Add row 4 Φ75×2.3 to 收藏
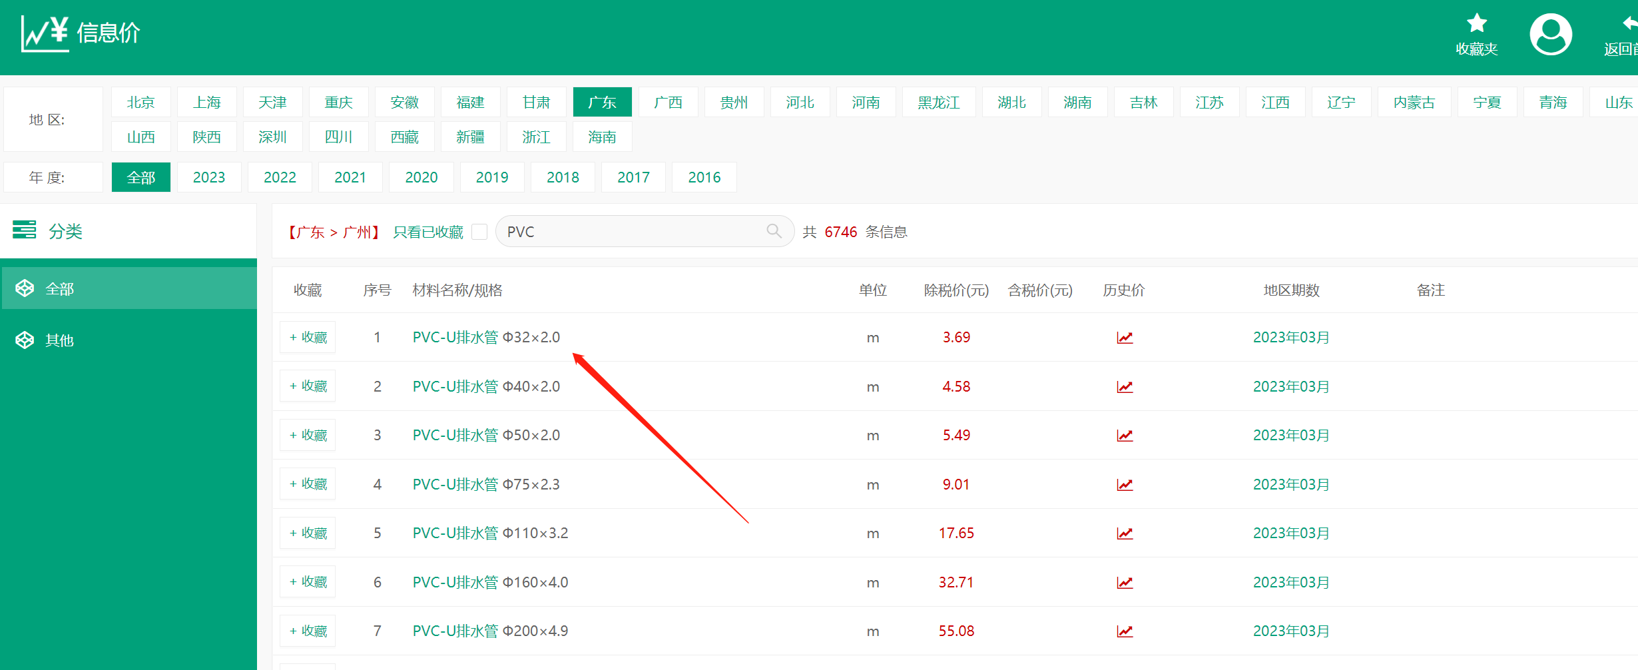The image size is (1638, 670). tap(308, 484)
